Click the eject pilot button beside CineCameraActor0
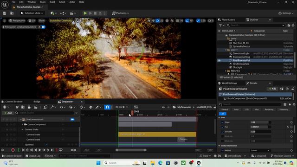This screenshot has width=297, height=167. (39, 27)
